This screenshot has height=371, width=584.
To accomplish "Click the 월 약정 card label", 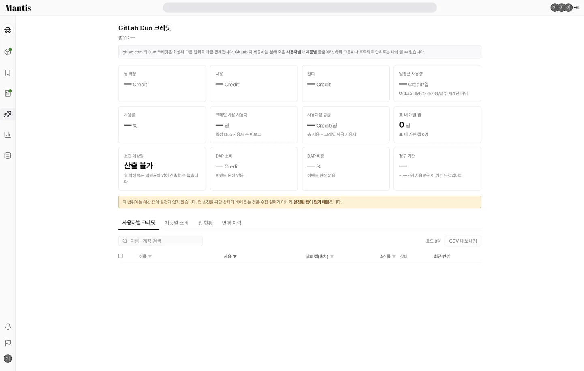I will (130, 74).
